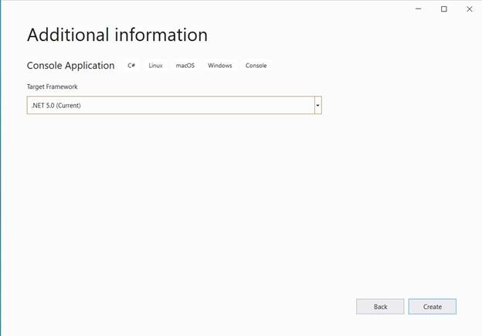
Task: Click the Console Application heading
Action: 71,66
